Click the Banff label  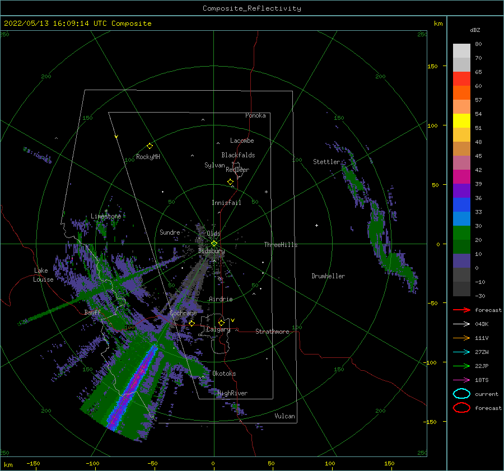pos(92,312)
